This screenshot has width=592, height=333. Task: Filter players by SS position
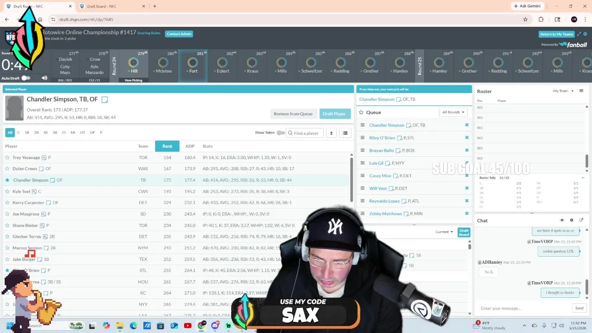click(45, 133)
